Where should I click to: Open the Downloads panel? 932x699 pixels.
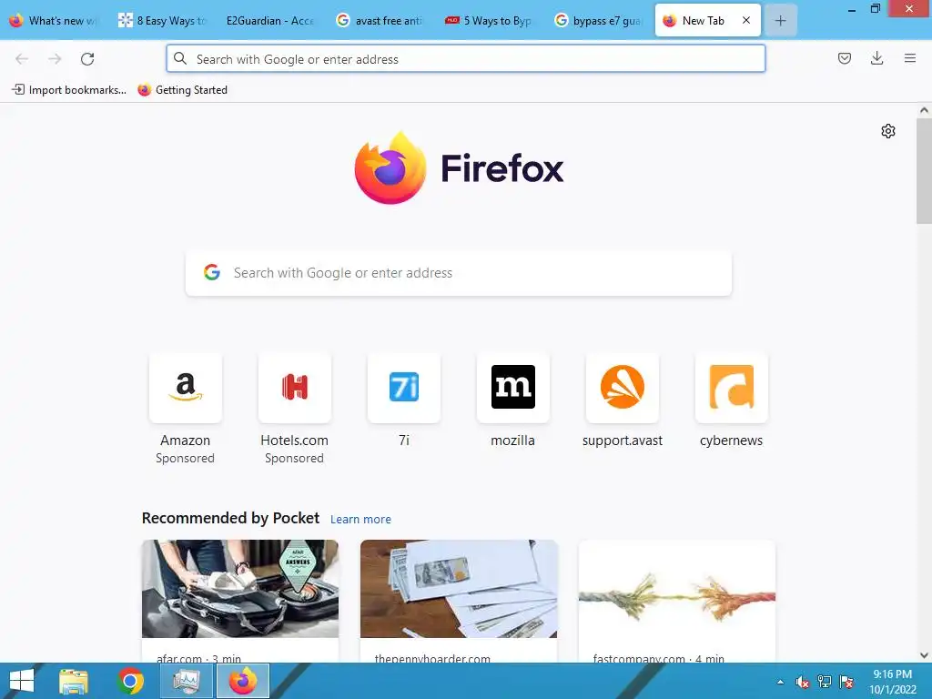[876, 58]
